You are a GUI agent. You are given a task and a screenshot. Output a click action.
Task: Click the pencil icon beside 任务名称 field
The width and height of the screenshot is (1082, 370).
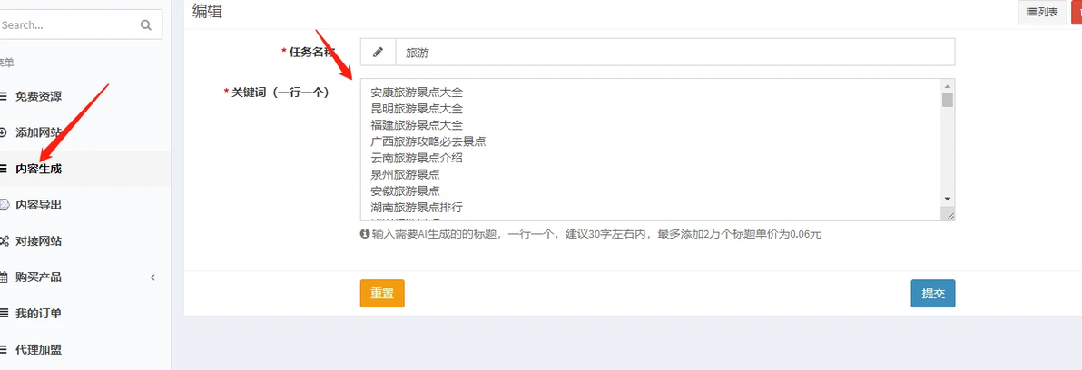378,53
